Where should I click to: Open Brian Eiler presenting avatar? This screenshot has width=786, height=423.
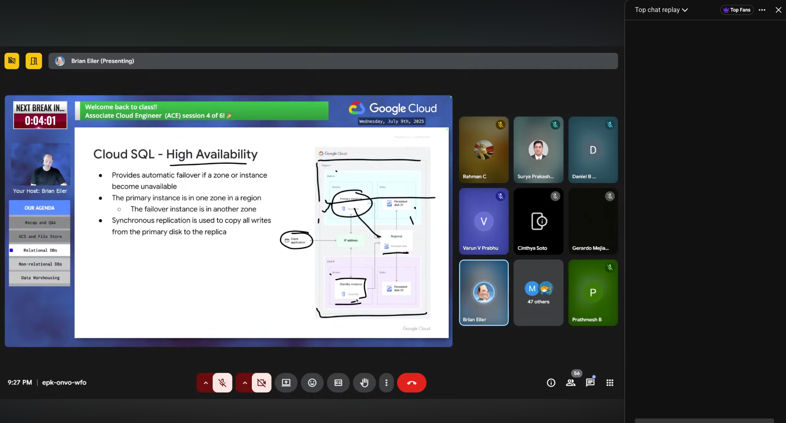[x=60, y=61]
